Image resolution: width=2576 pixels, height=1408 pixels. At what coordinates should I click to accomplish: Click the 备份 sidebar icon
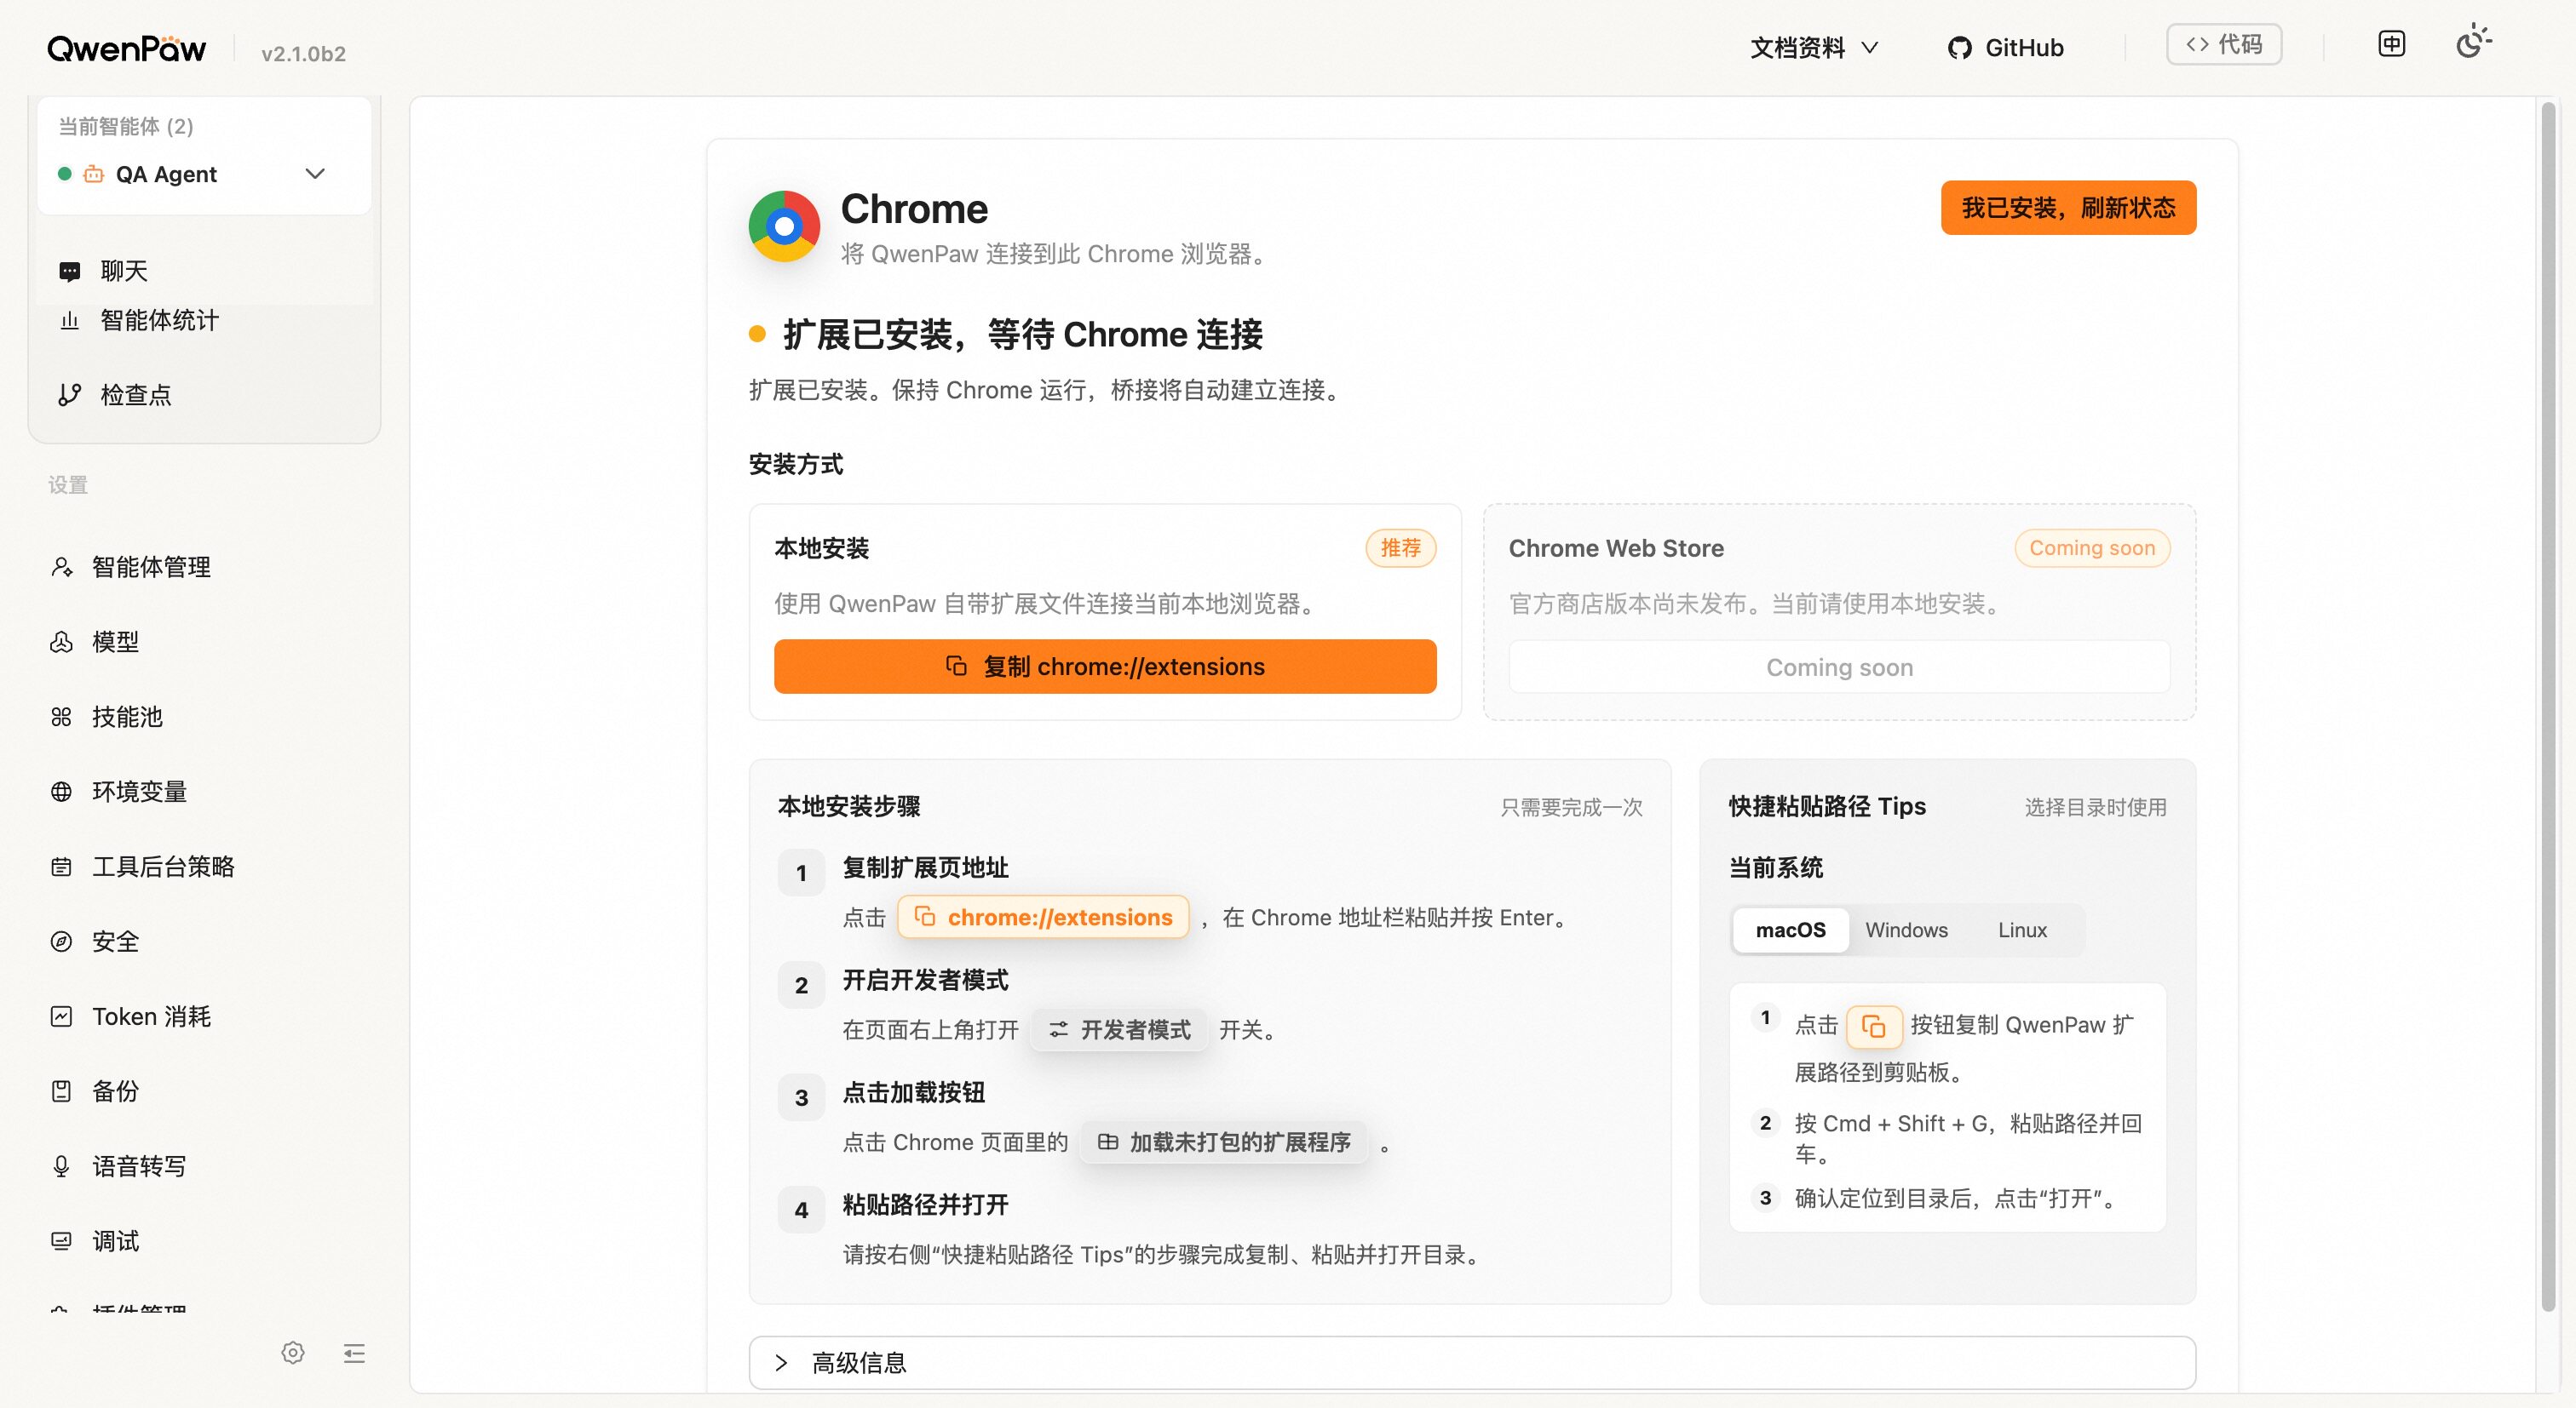tap(61, 1091)
